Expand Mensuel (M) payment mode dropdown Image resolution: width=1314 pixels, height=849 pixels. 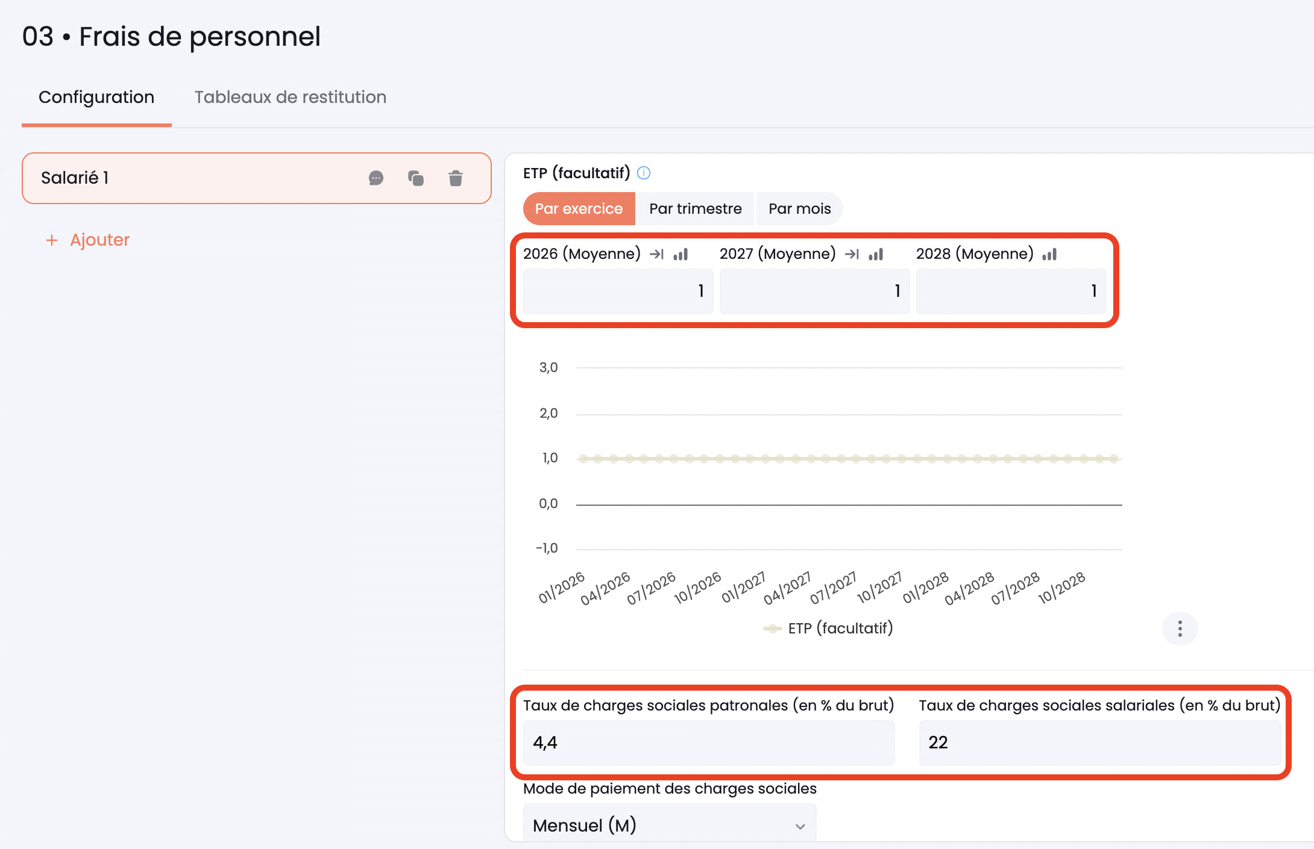coord(669,826)
